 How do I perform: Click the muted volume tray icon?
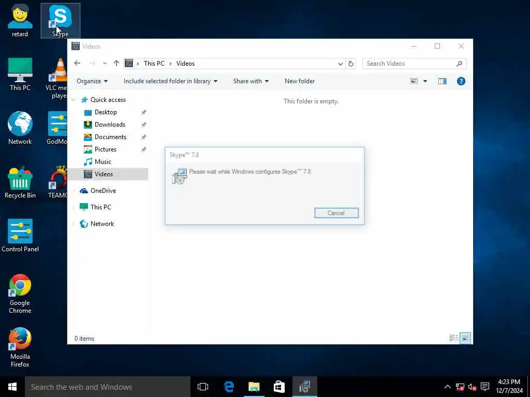pyautogui.click(x=472, y=387)
